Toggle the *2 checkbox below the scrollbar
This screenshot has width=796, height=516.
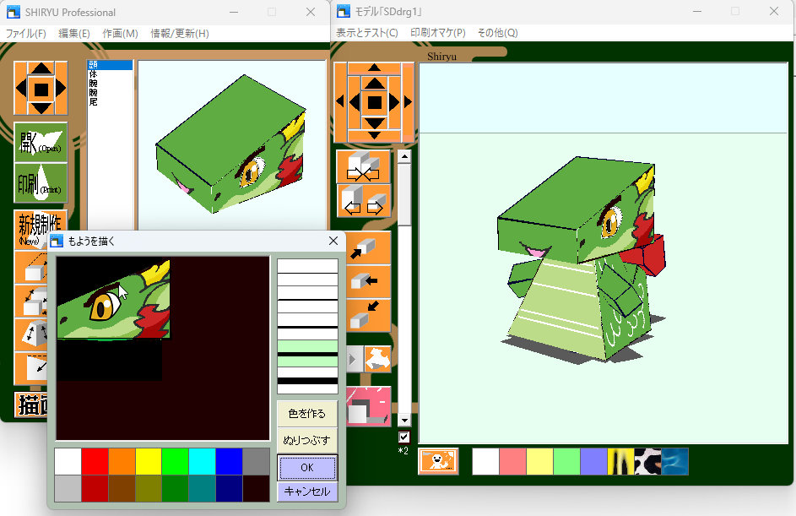pos(403,437)
